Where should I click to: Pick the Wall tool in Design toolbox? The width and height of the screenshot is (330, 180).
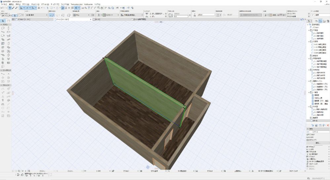pos(3,28)
